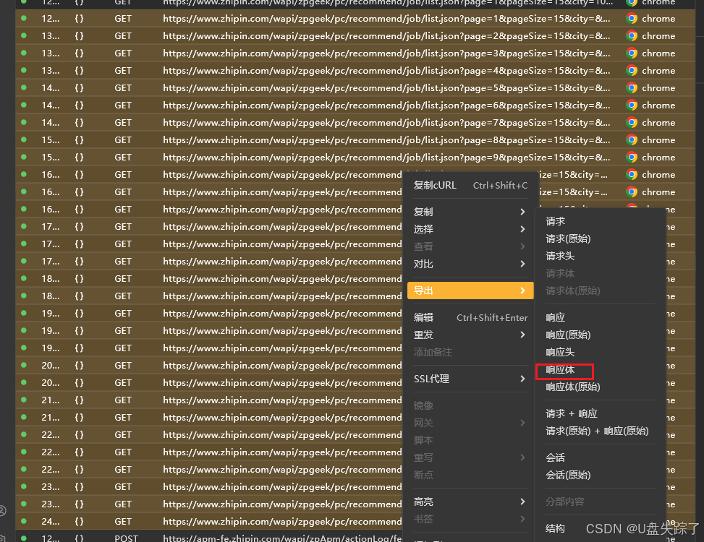Image resolution: width=704 pixels, height=542 pixels.
Task: Click JSON braces icon on the page=7 row
Action: tap(79, 122)
